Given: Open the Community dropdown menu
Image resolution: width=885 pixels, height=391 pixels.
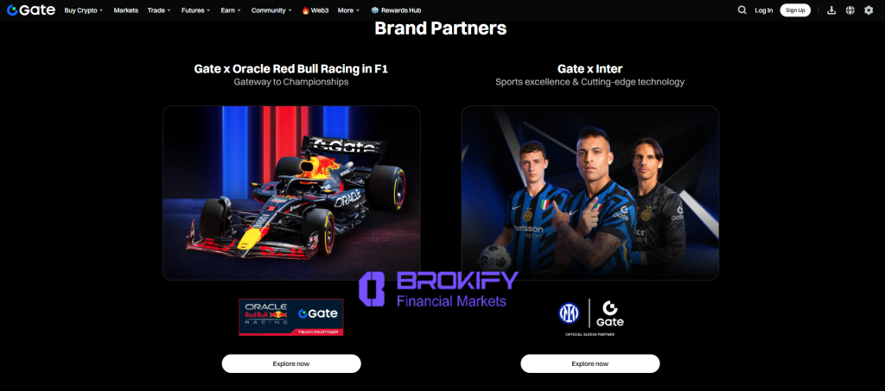Looking at the screenshot, I should pos(271,10).
